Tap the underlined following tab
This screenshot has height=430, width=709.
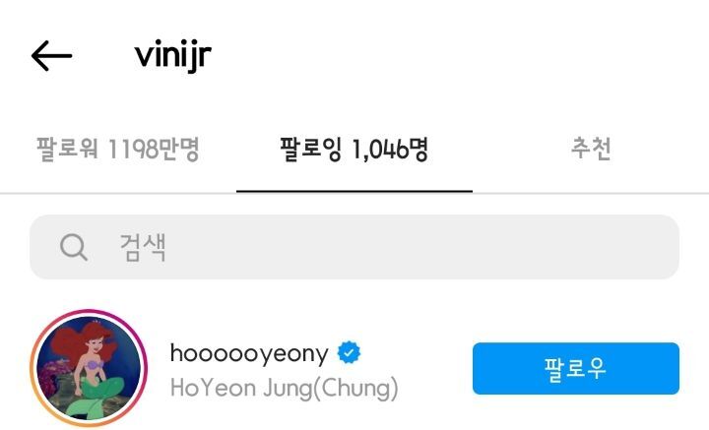(354, 149)
